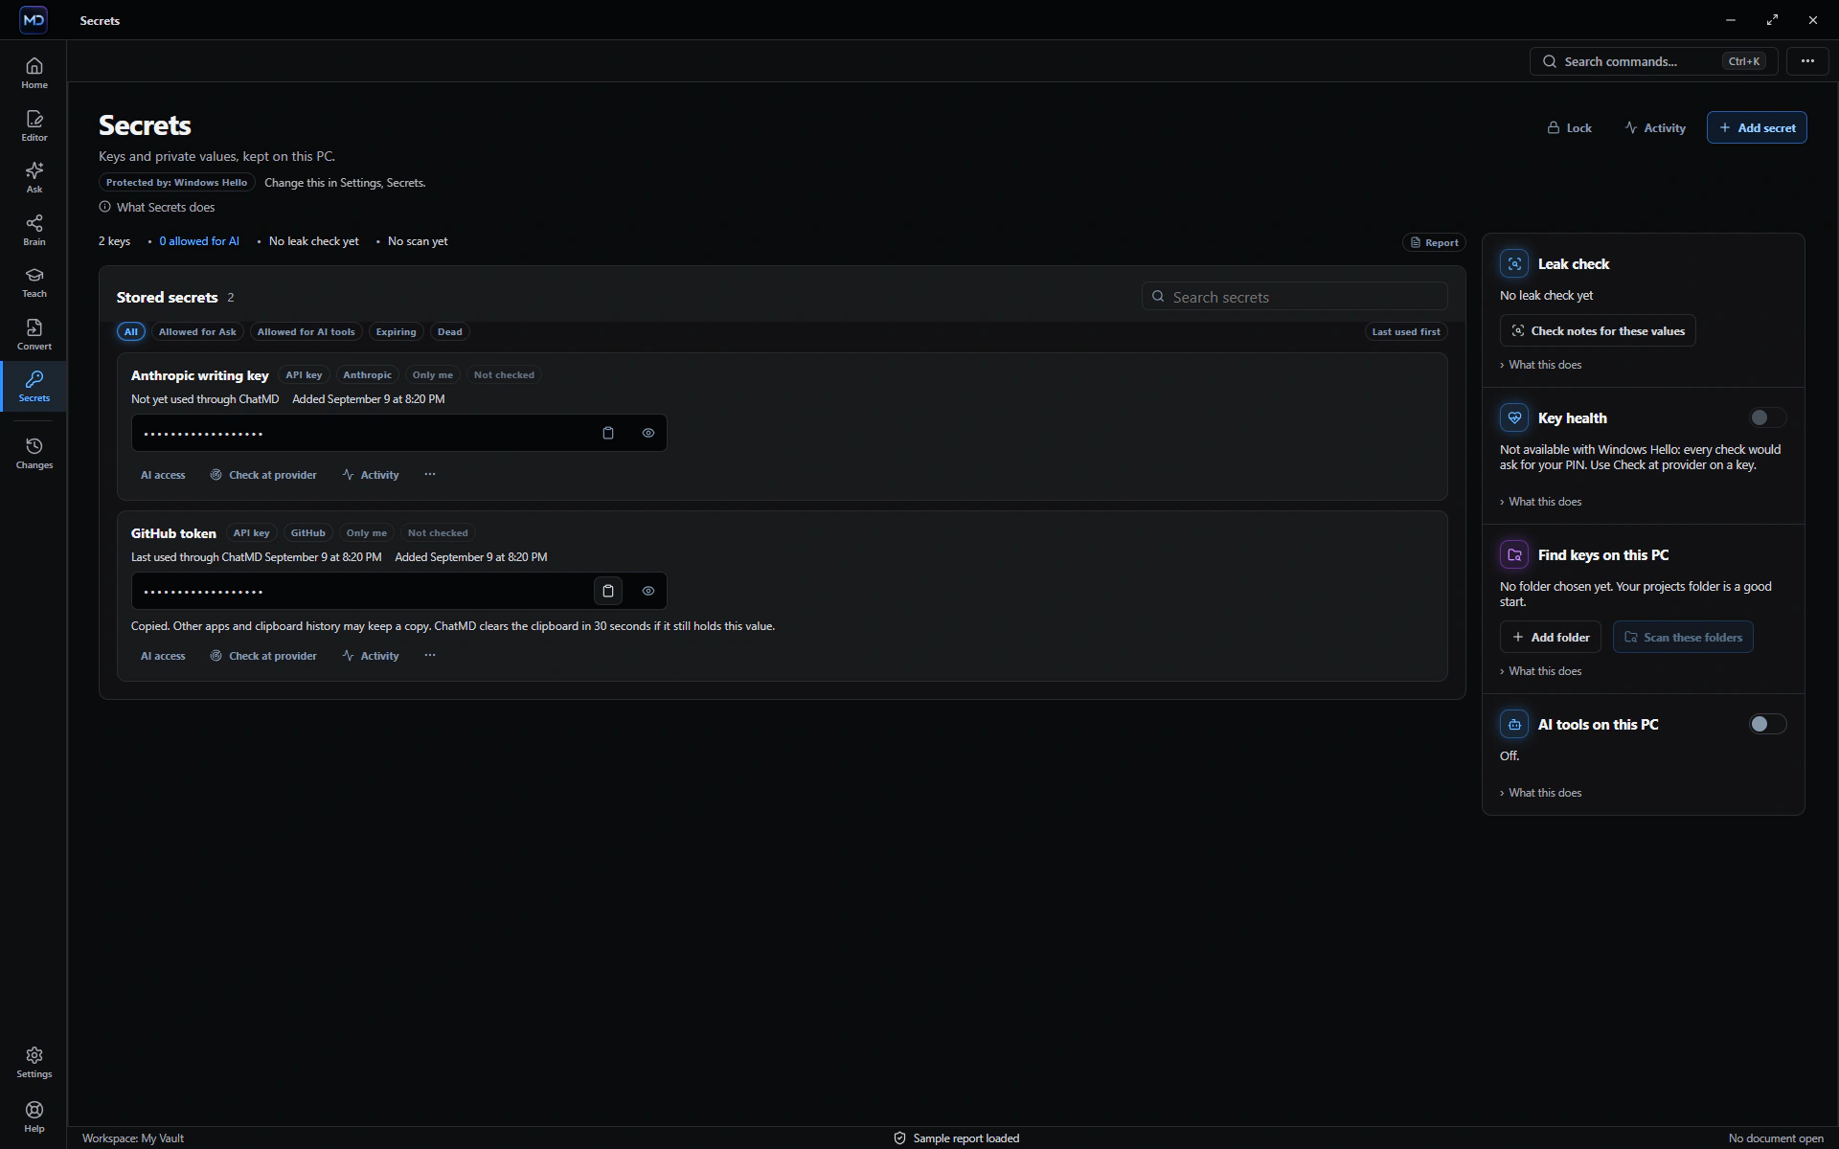
Task: Expand What this does under Leak check
Action: click(1541, 365)
